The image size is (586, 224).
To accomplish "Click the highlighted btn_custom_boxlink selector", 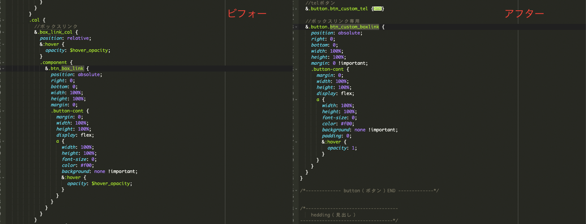I will tap(355, 27).
